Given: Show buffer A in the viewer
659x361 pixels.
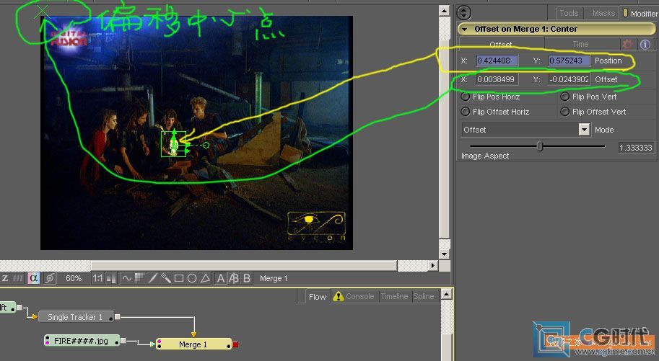Looking at the screenshot, I should click(x=221, y=278).
